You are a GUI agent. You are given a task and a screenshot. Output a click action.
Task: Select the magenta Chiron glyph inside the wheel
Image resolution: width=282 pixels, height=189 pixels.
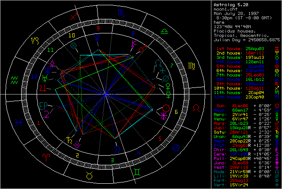(134, 44)
